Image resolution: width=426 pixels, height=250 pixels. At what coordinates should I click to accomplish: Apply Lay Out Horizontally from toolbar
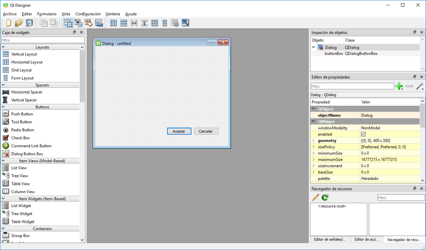tap(113, 23)
